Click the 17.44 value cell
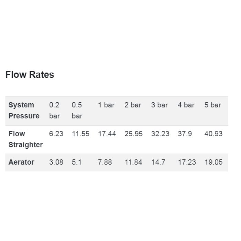Viewport: 241px width, 241px height. point(107,134)
